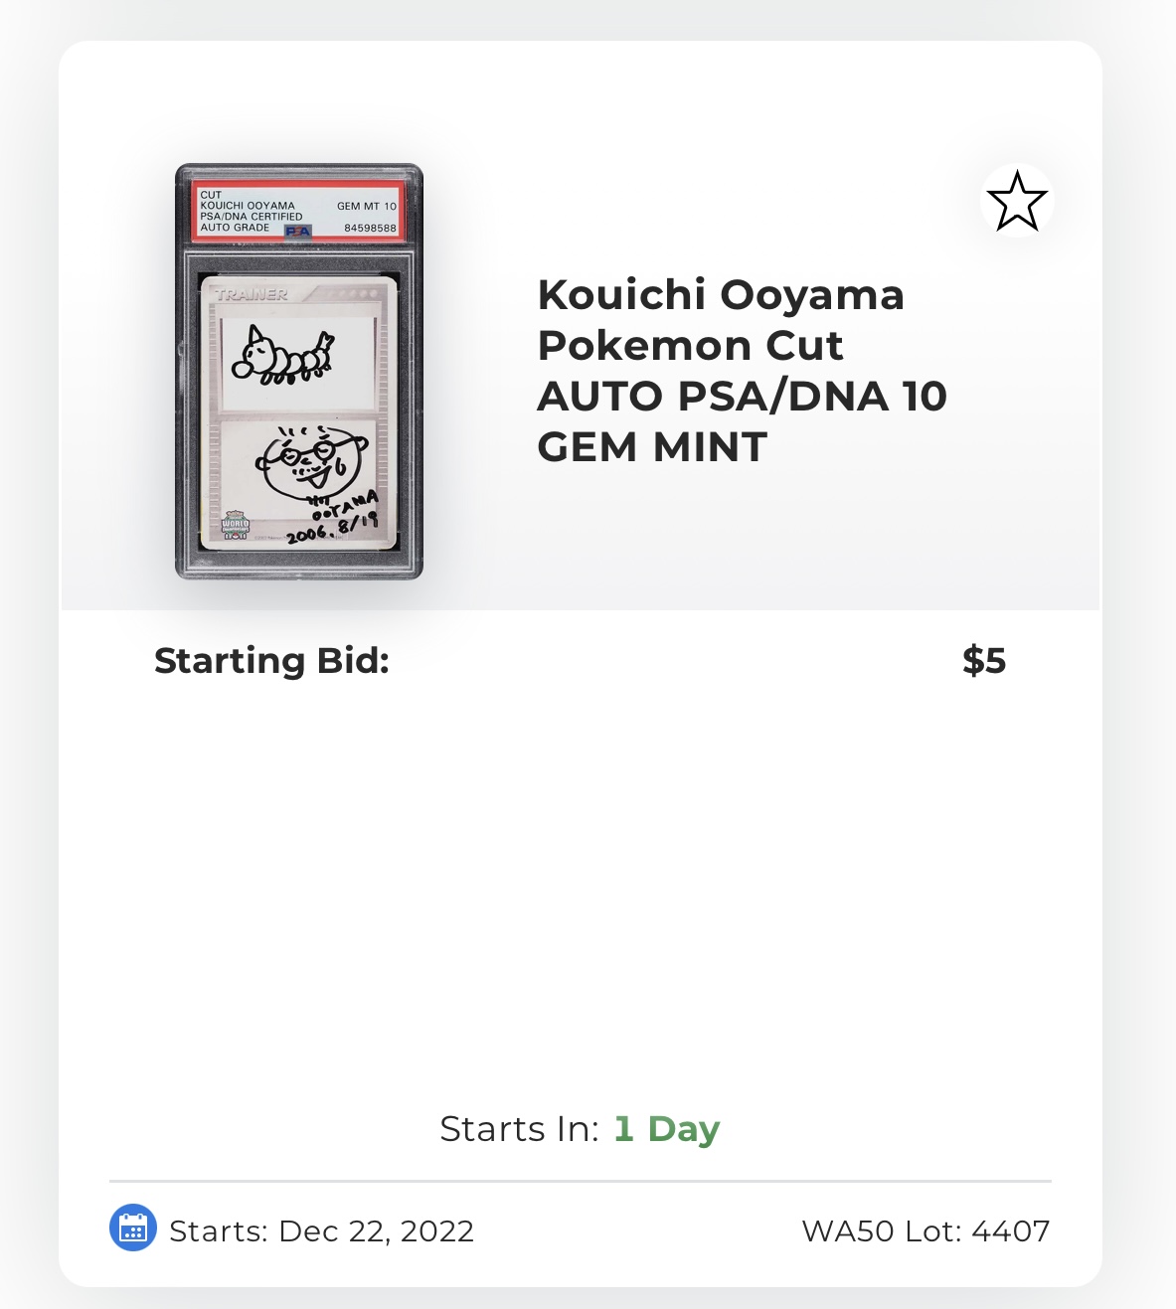
Task: Click the blue calendar icon
Action: 132,1228
